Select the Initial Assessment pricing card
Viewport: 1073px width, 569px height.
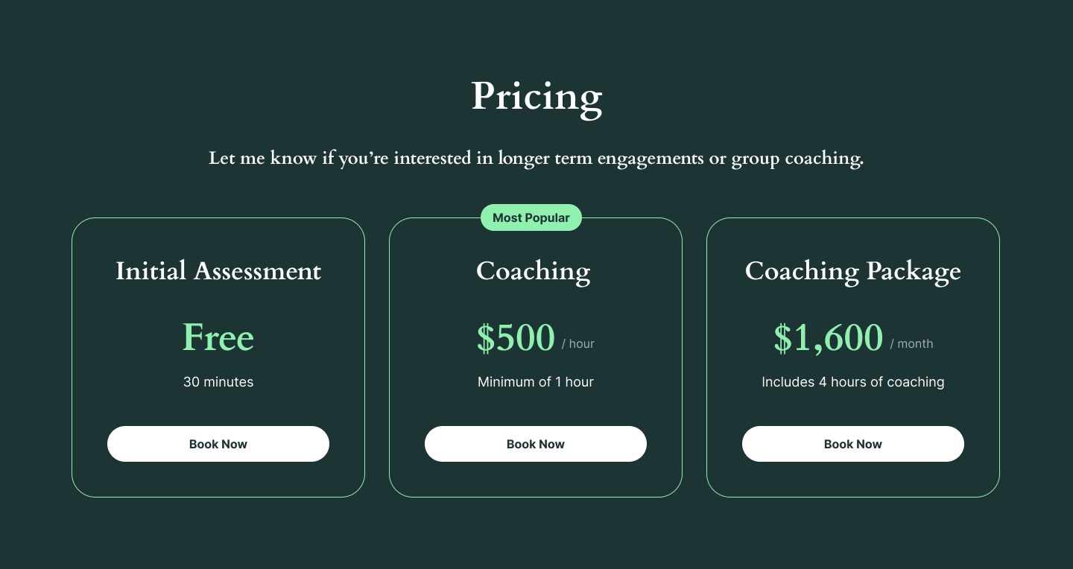pyautogui.click(x=218, y=477)
